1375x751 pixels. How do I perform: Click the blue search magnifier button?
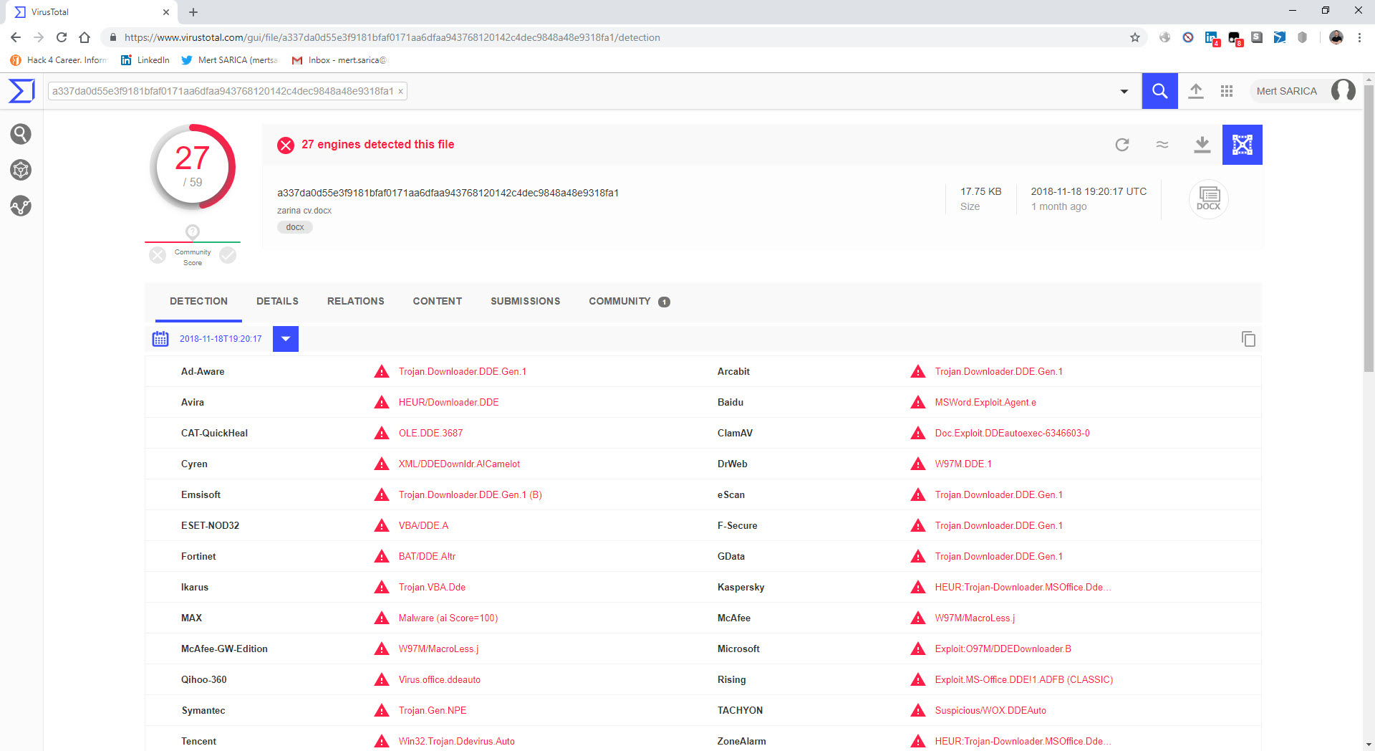[1159, 91]
